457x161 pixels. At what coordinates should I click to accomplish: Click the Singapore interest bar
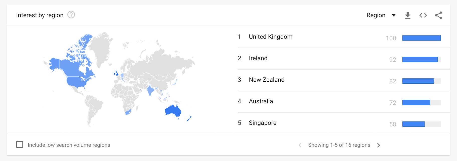(421, 124)
